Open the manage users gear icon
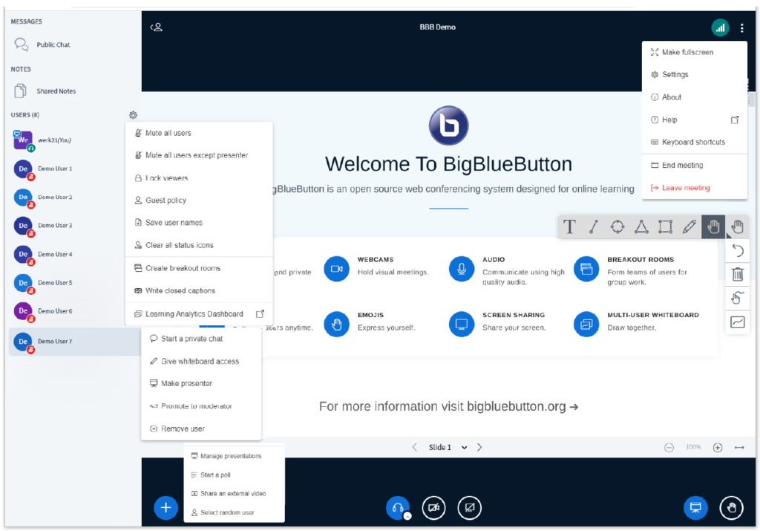Screen dimensions: 760x531 tap(133, 115)
